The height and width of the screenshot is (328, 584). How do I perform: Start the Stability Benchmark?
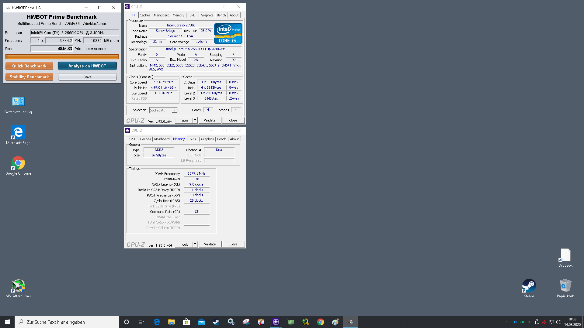coord(29,77)
